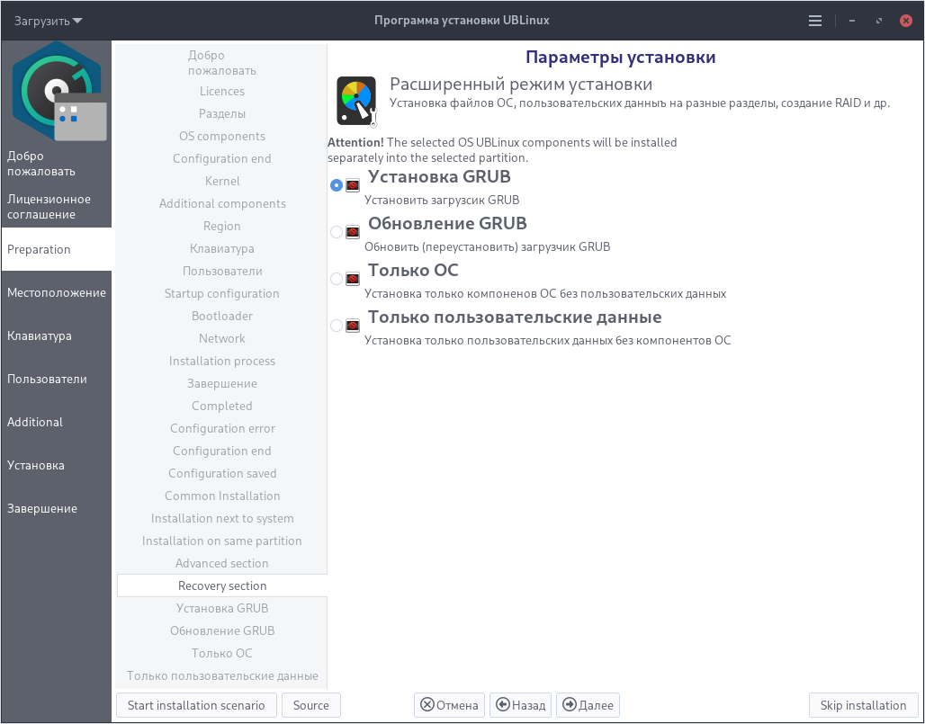Select Установка GRUB in the page list

coord(222,608)
